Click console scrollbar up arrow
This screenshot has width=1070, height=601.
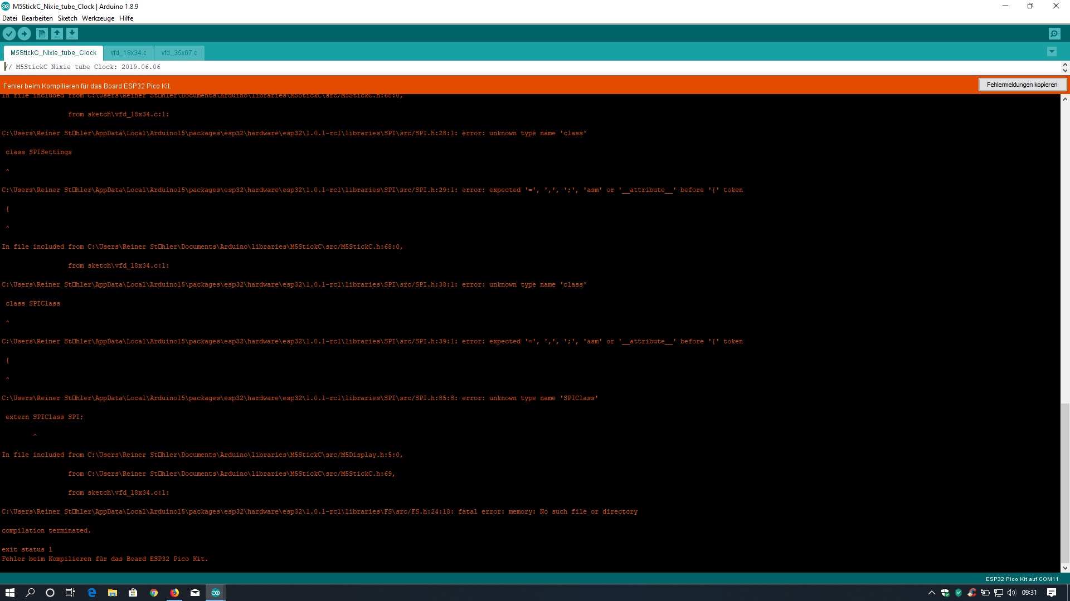click(1065, 99)
